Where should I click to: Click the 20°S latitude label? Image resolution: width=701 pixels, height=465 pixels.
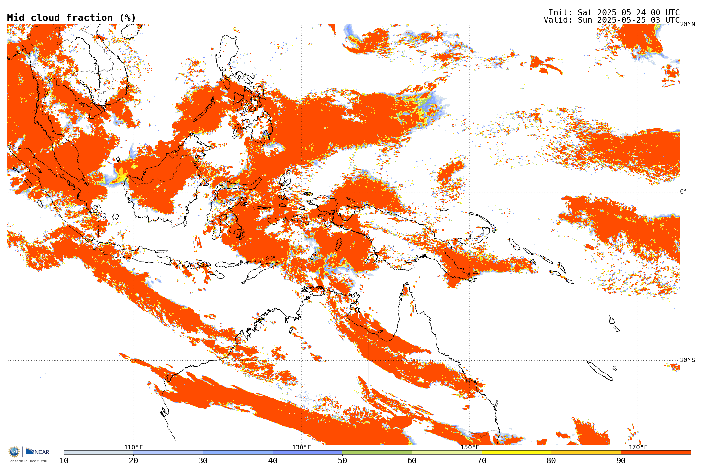pyautogui.click(x=688, y=360)
